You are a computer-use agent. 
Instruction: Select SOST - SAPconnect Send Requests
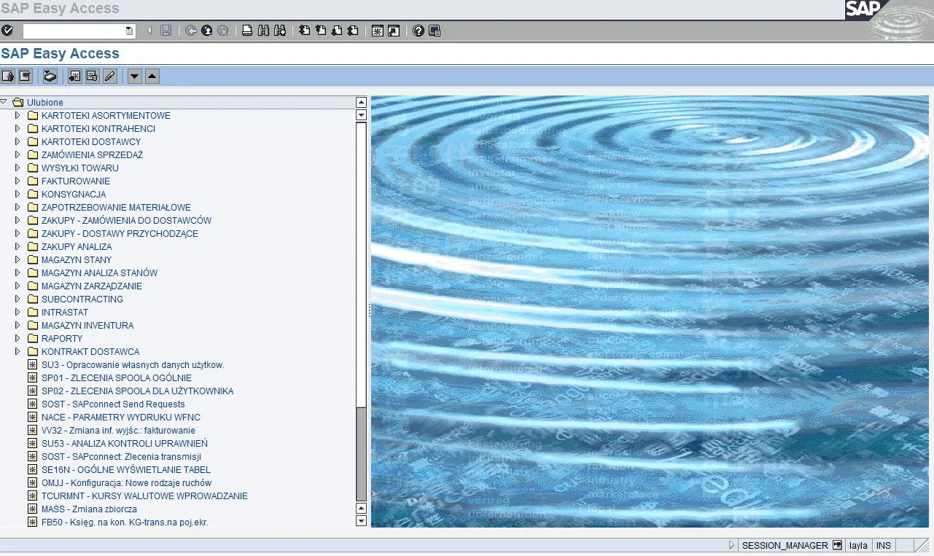click(113, 404)
